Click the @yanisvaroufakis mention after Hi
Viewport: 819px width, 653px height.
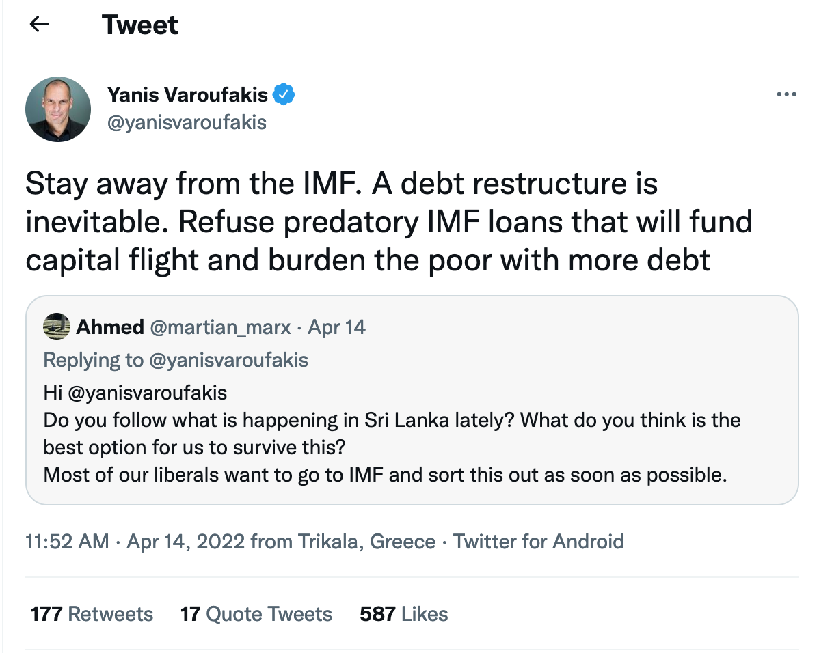(x=146, y=393)
